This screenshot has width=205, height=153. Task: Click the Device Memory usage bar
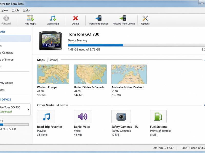[x=136, y=45]
